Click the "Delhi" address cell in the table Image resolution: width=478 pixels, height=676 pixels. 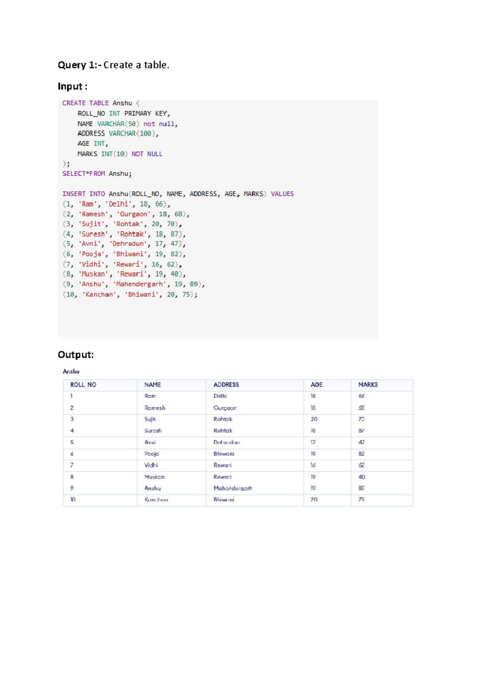[x=220, y=396]
